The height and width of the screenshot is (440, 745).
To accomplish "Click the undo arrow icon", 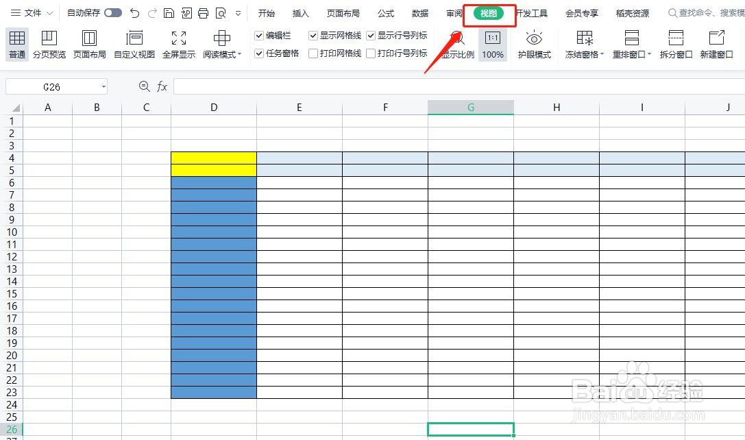I will [x=135, y=13].
